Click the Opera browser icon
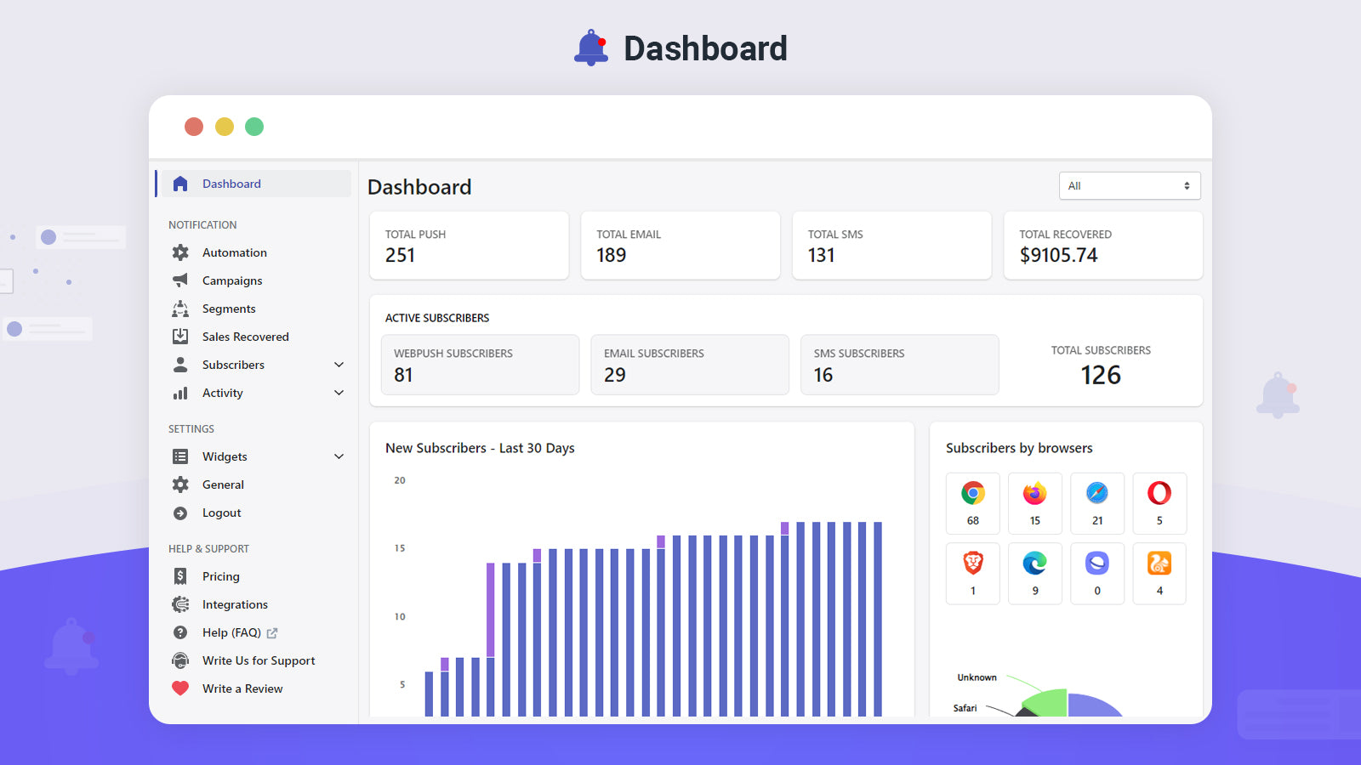The width and height of the screenshot is (1361, 765). [1159, 491]
